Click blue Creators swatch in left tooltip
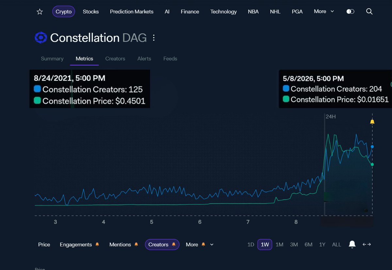Viewport: 392px width, 270px height. pos(37,89)
